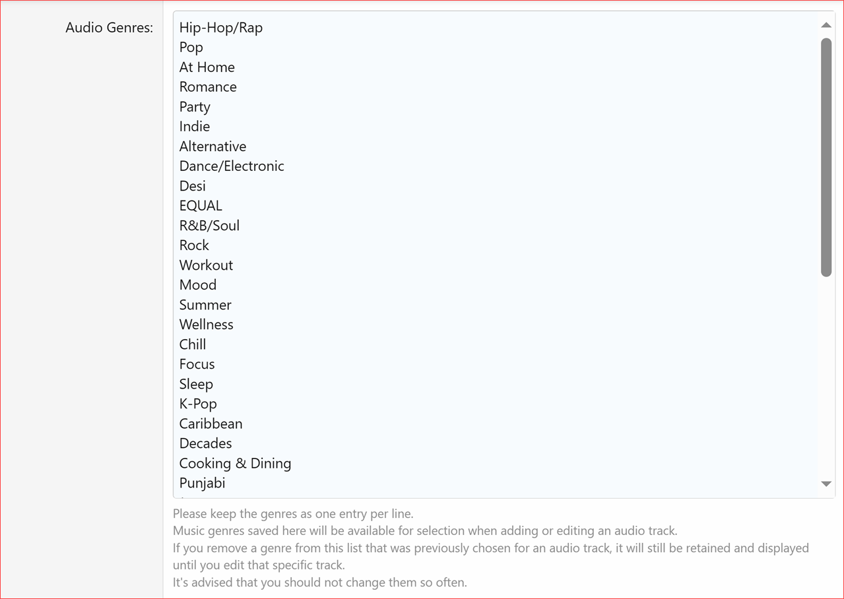844x599 pixels.
Task: Click the Pop genre entry
Action: [x=191, y=47]
